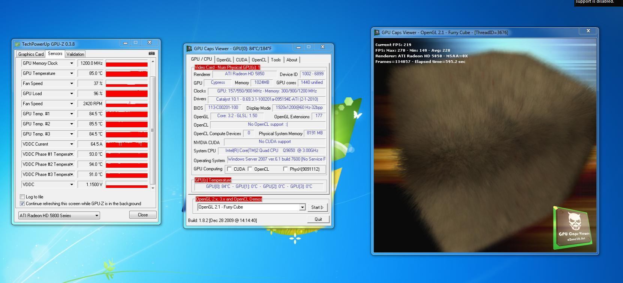The image size is (623, 283).
Task: Open the CUDA tab in GPU Caps Viewer
Action: (242, 60)
